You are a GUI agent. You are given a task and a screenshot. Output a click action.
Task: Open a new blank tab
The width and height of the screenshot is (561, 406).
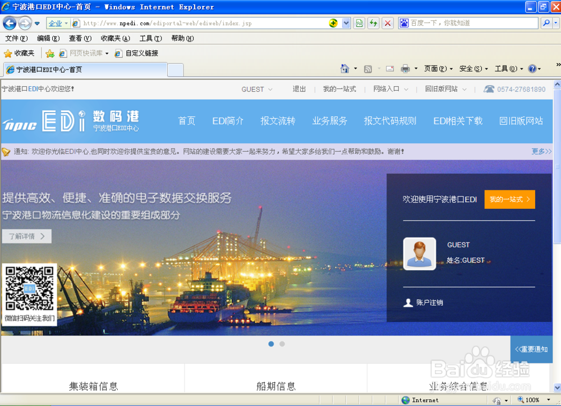tap(175, 70)
